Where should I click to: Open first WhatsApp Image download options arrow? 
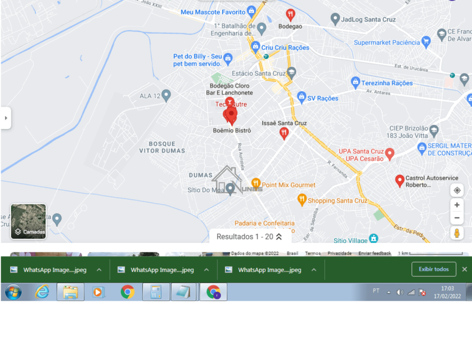pos(99,270)
